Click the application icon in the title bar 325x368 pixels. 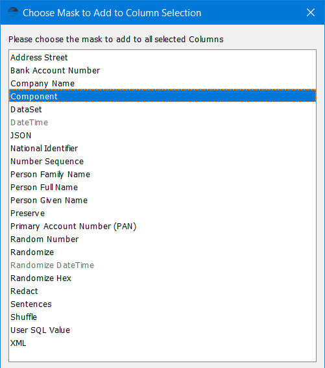pyautogui.click(x=13, y=12)
